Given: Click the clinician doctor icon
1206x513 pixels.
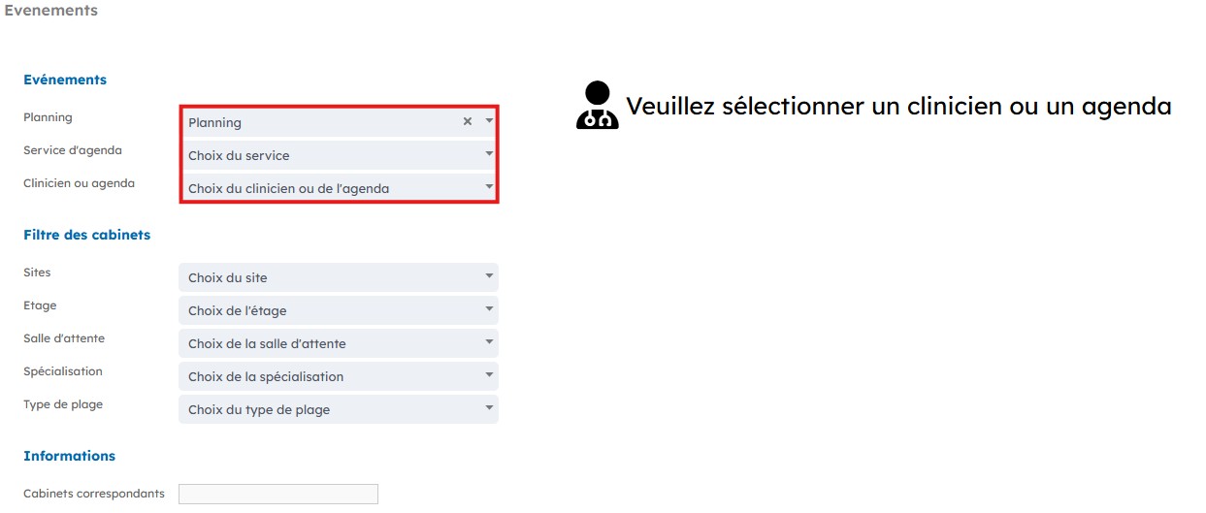Looking at the screenshot, I should click(x=597, y=106).
